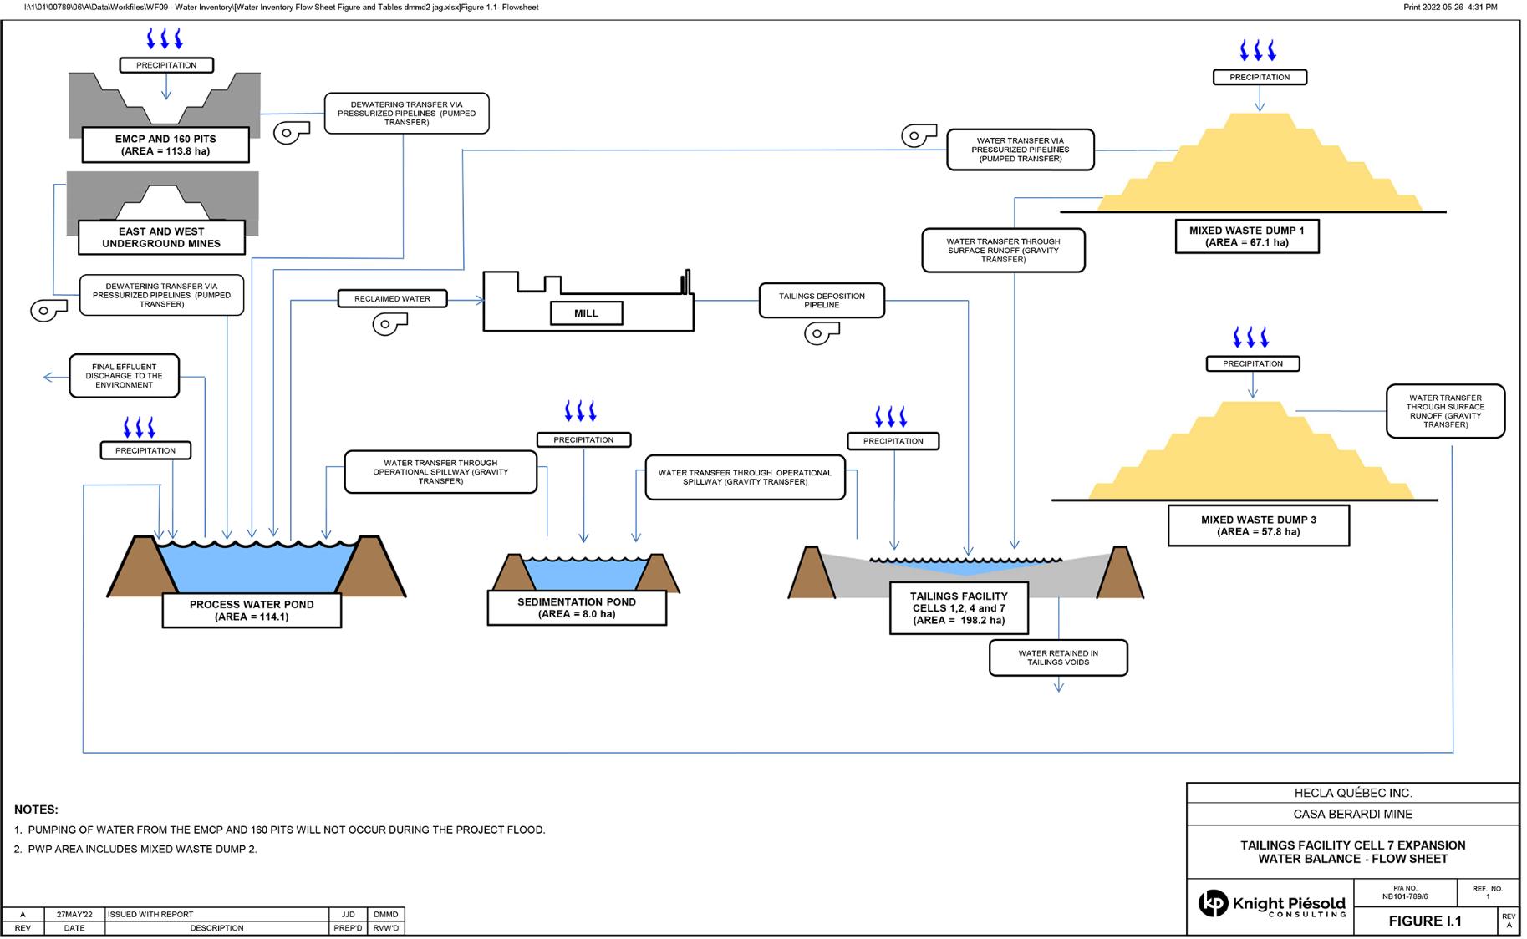This screenshot has width=1527, height=939.
Task: Select 'EMCP AND 160 PITS (AREA = 113.8 ha)' label
Action: click(x=165, y=145)
